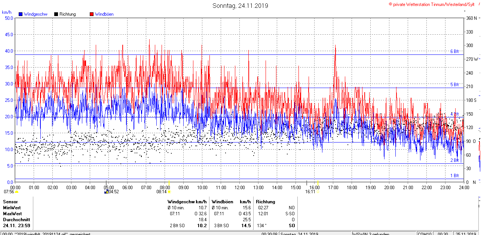
Task: Click the sunset marker beside 16:11
Action: [x=318, y=192]
